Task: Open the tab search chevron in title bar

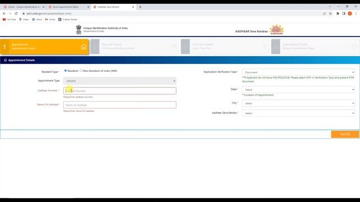Action: click(330, 7)
